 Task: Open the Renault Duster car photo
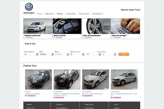click(39, 80)
